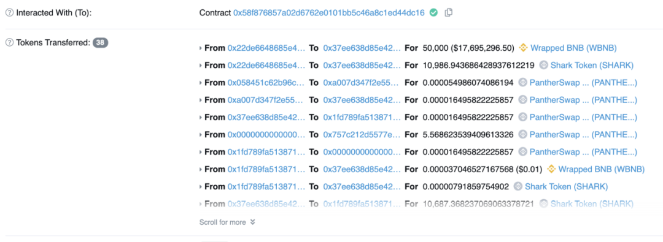The height and width of the screenshot is (242, 663).
Task: Click Shark Token logo in 10,986.94 row
Action: tap(544, 65)
